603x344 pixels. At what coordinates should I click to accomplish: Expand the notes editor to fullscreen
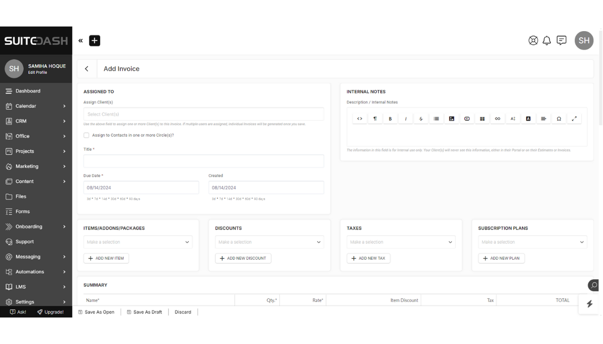click(574, 118)
